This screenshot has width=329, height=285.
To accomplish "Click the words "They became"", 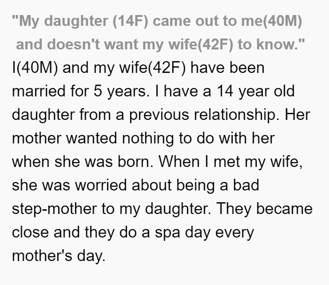I will click(264, 208).
